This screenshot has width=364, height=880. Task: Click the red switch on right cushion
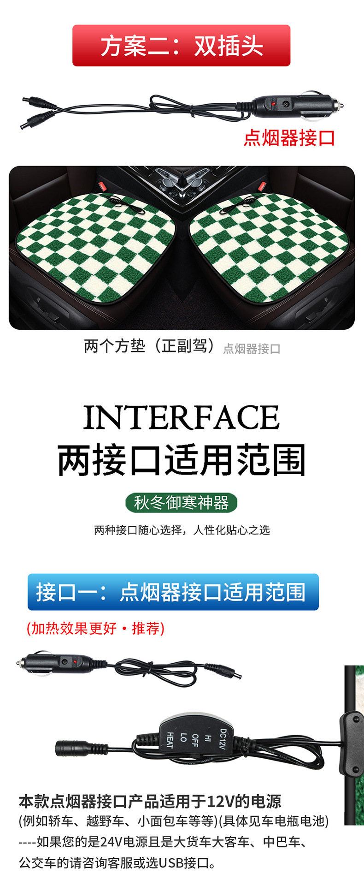tap(262, 186)
